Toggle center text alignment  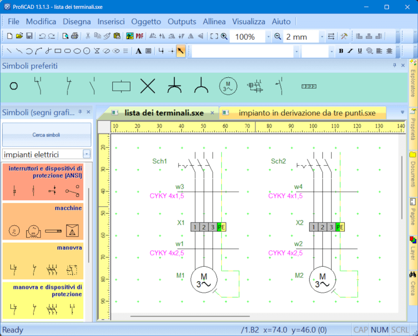[389, 51]
